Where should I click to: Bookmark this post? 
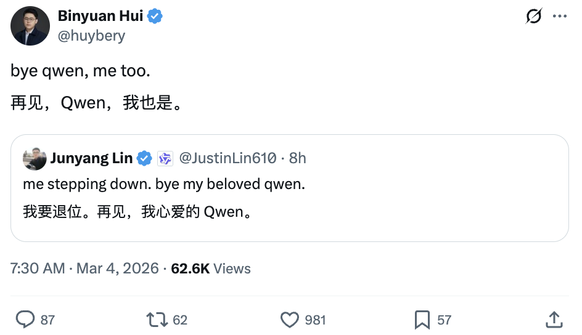tap(422, 319)
